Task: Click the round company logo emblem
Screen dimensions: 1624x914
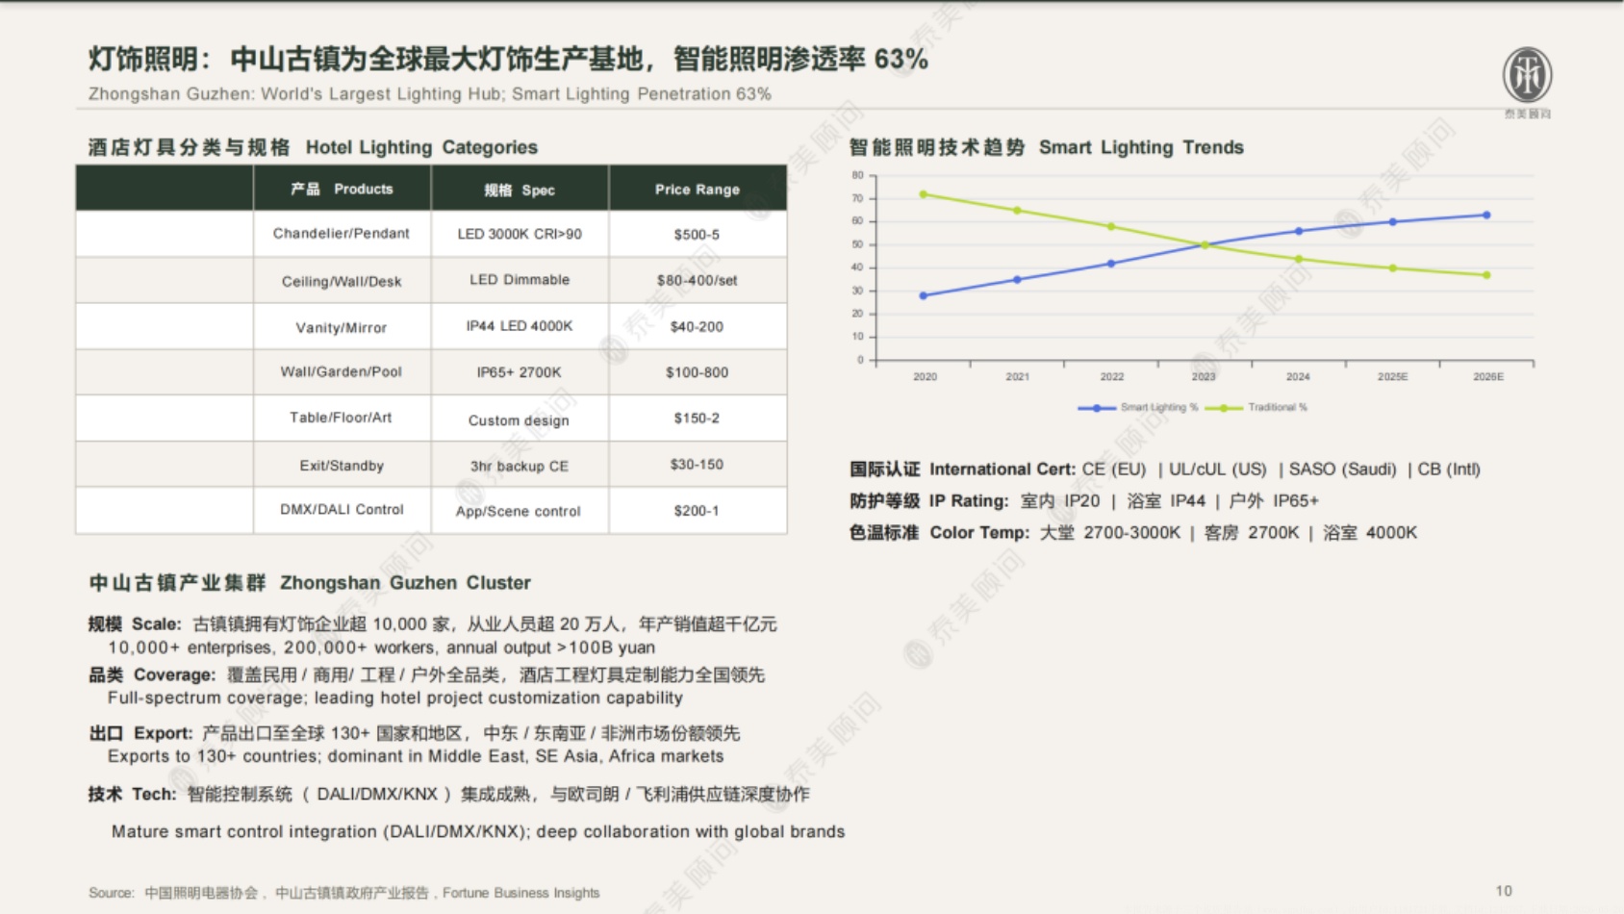Action: [x=1527, y=75]
